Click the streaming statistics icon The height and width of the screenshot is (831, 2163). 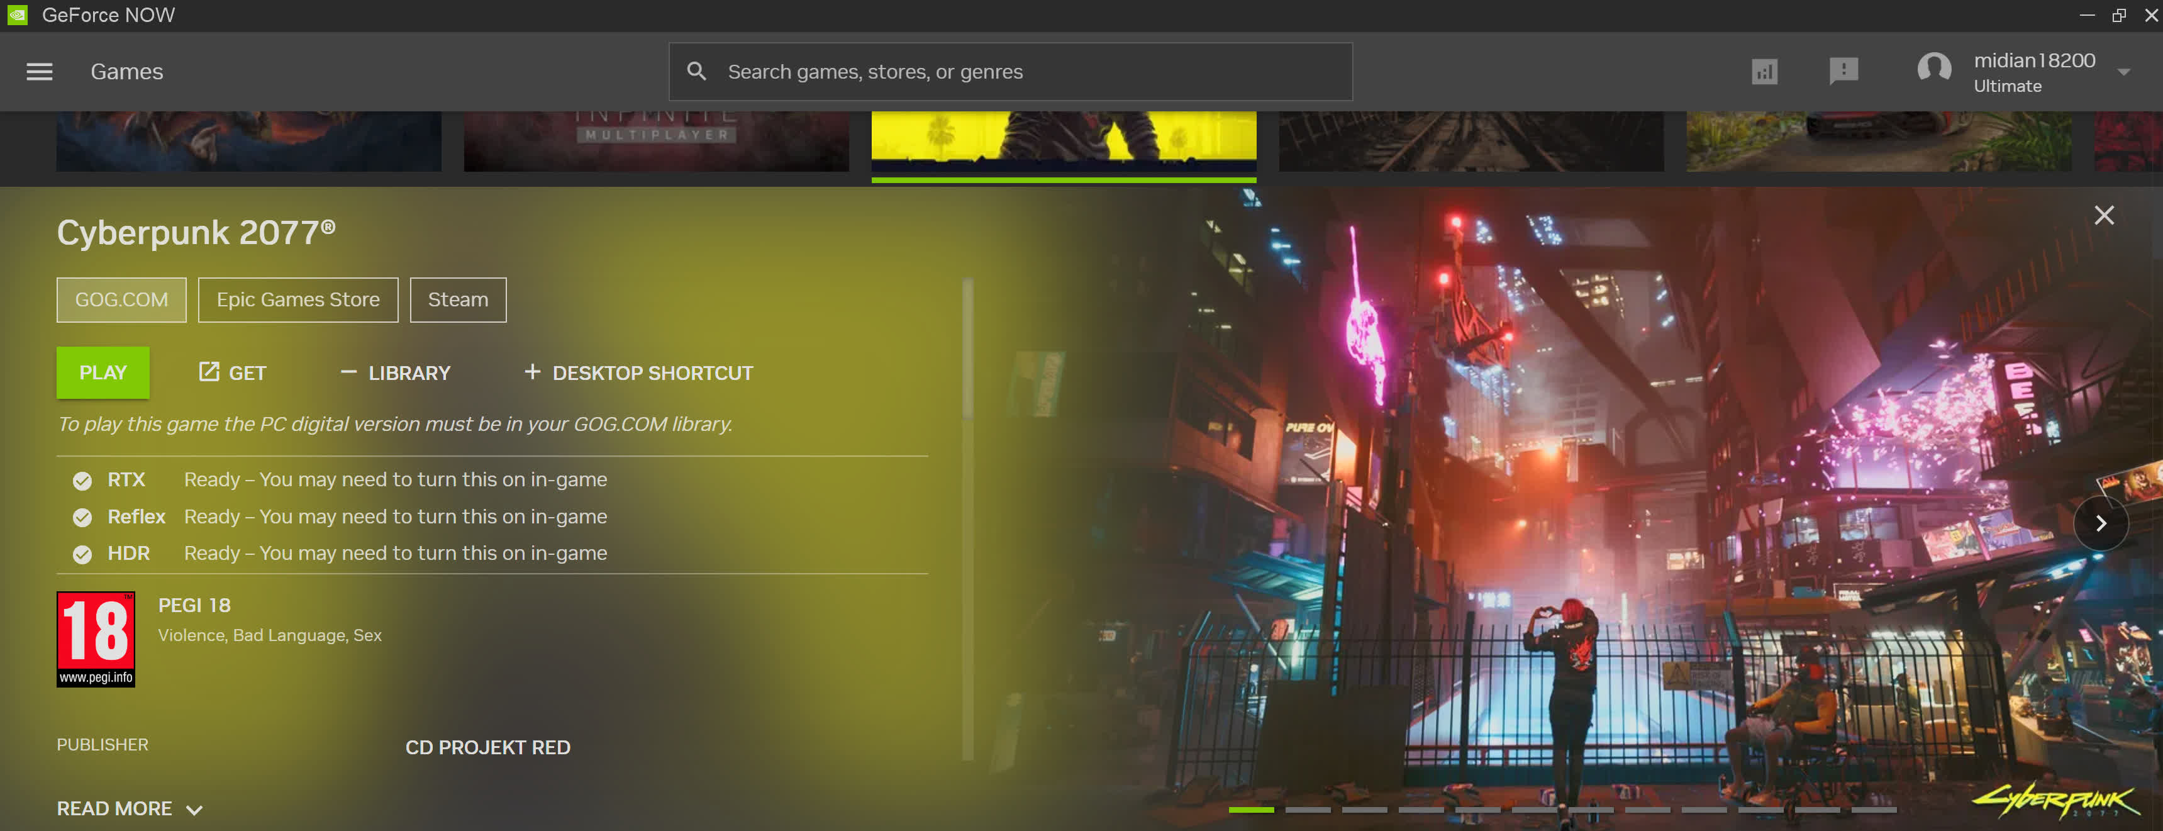click(x=1764, y=72)
